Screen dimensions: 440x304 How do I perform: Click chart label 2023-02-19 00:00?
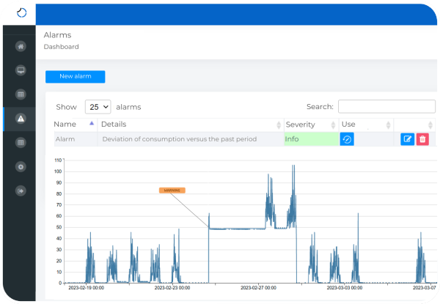click(x=86, y=288)
